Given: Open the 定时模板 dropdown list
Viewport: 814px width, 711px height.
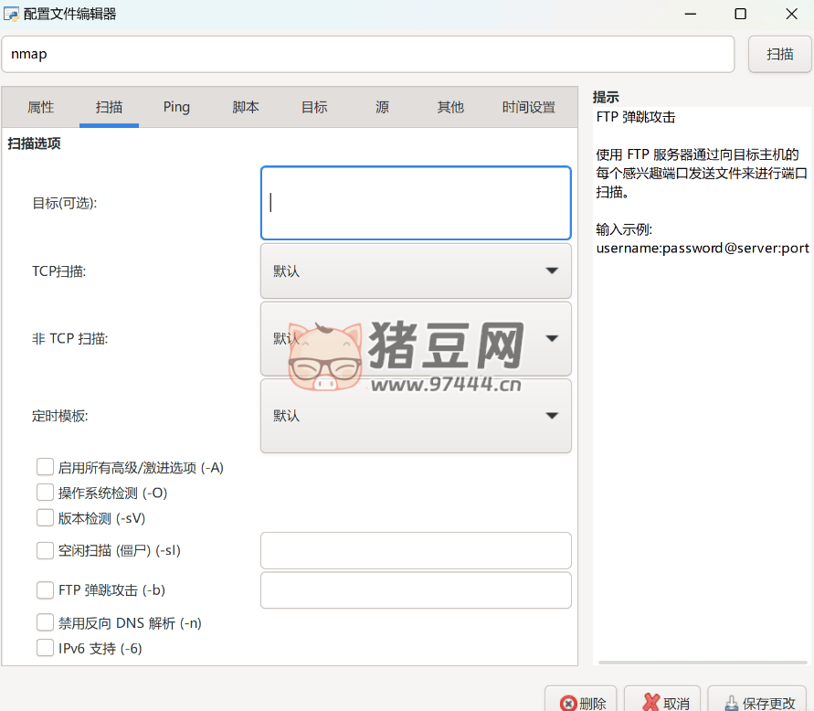Looking at the screenshot, I should (x=416, y=416).
